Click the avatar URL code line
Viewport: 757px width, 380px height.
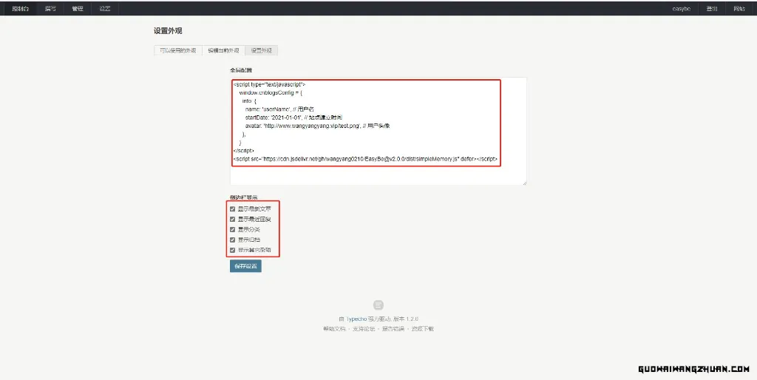tap(317, 126)
